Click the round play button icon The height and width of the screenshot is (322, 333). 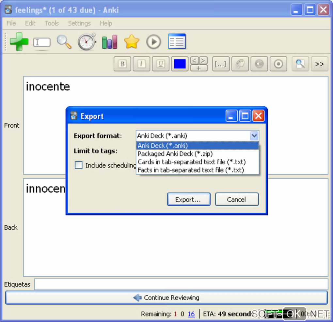[153, 41]
